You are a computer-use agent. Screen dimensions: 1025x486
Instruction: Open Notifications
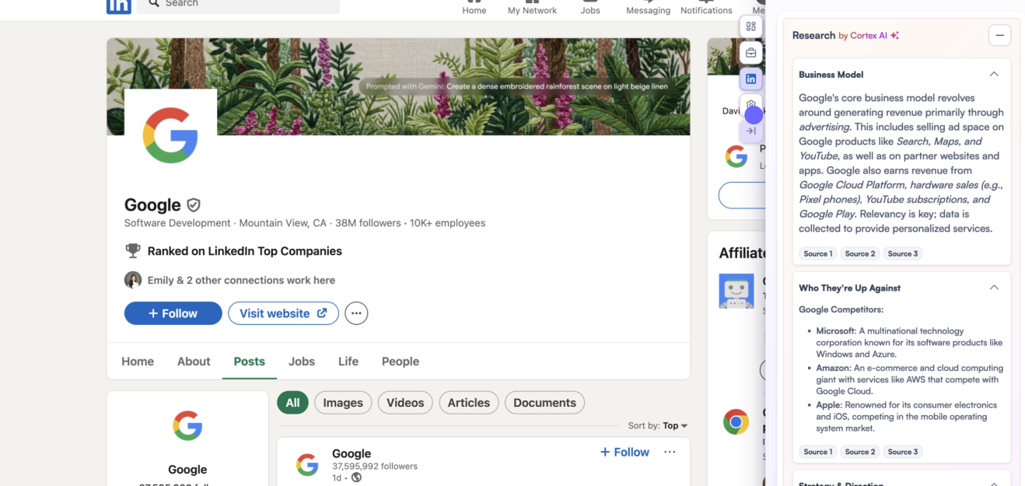pos(706,8)
